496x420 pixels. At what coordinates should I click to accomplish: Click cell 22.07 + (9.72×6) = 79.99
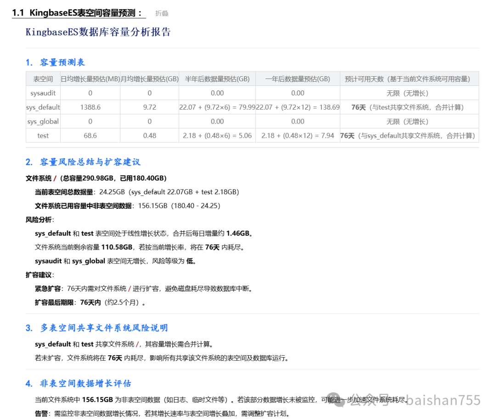click(217, 107)
